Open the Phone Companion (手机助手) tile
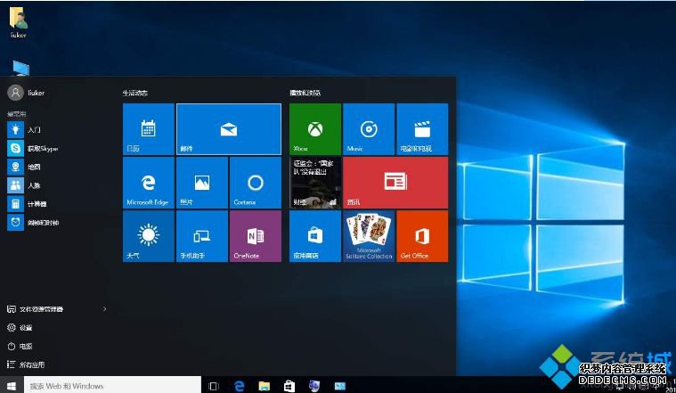The image size is (676, 393). point(202,236)
